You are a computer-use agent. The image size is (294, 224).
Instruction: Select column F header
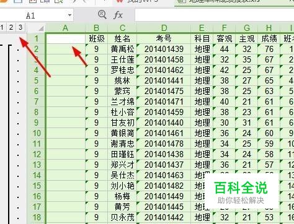tap(225, 28)
